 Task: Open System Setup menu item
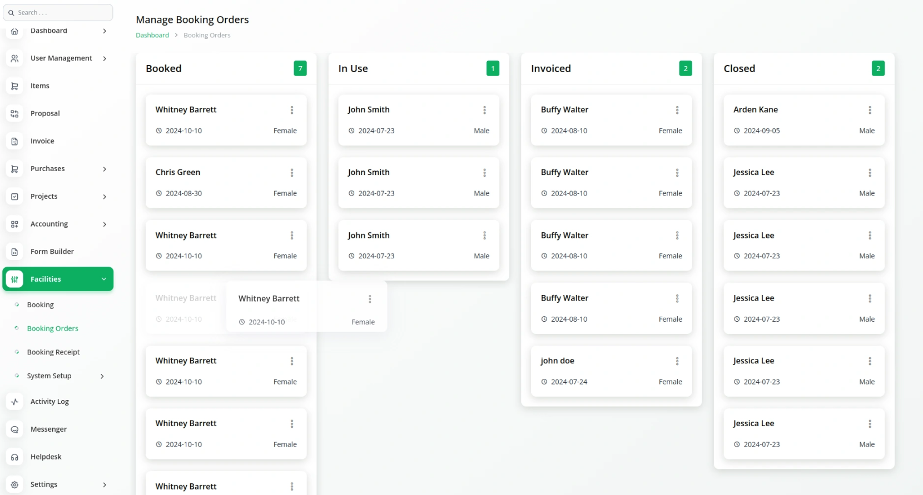point(49,376)
